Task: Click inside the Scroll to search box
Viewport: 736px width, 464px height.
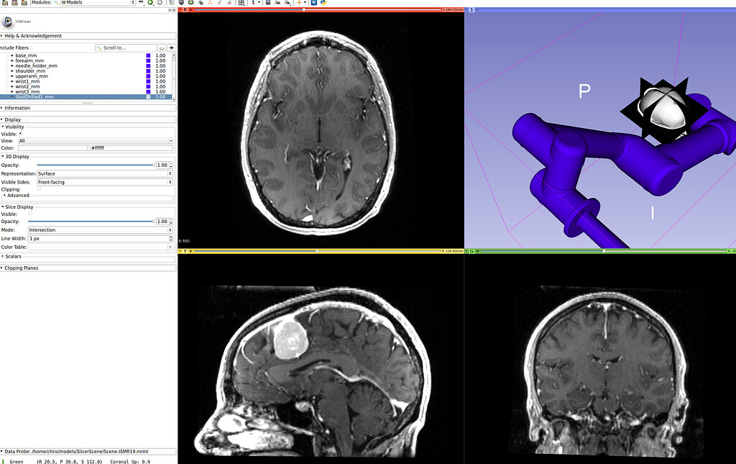Action: coord(126,47)
